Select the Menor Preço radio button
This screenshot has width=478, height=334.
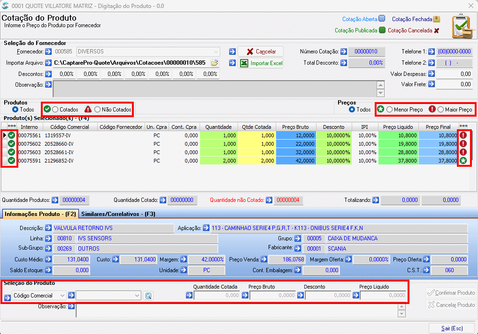click(x=389, y=109)
